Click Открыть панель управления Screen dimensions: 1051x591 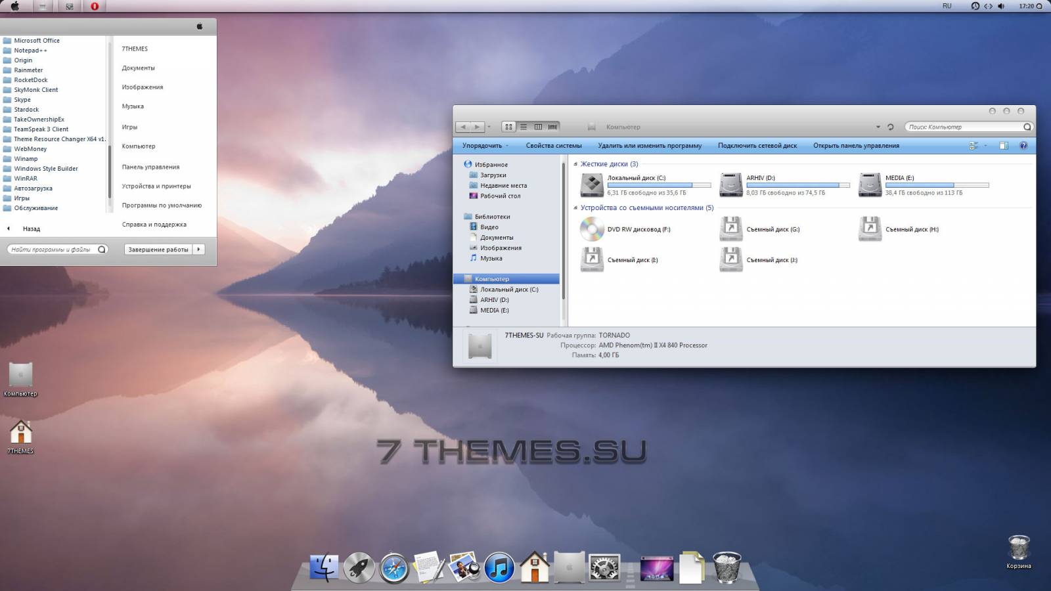856,146
